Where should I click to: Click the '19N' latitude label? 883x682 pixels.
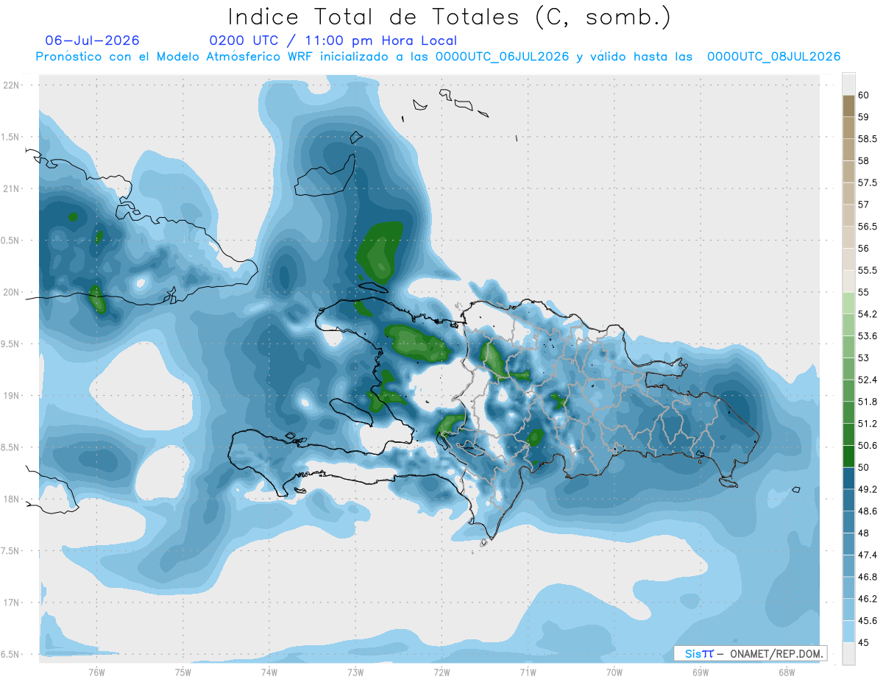(x=11, y=396)
